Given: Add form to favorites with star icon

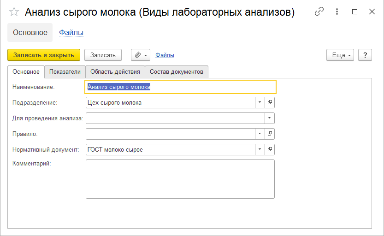Looking at the screenshot, I should [15, 12].
